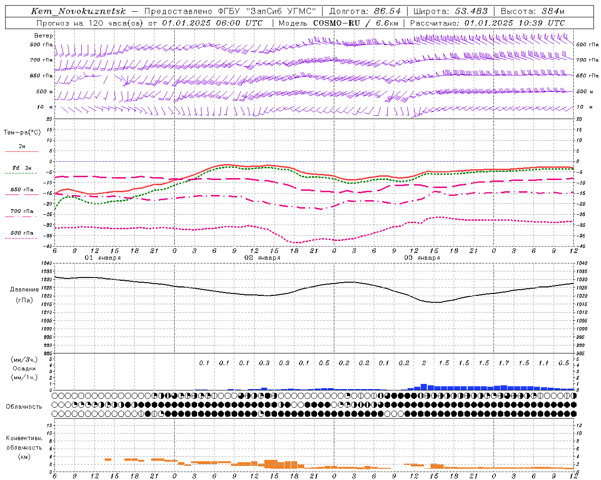The width and height of the screenshot is (601, 480).
Task: Click the date label 01 января
Action: 103,258
